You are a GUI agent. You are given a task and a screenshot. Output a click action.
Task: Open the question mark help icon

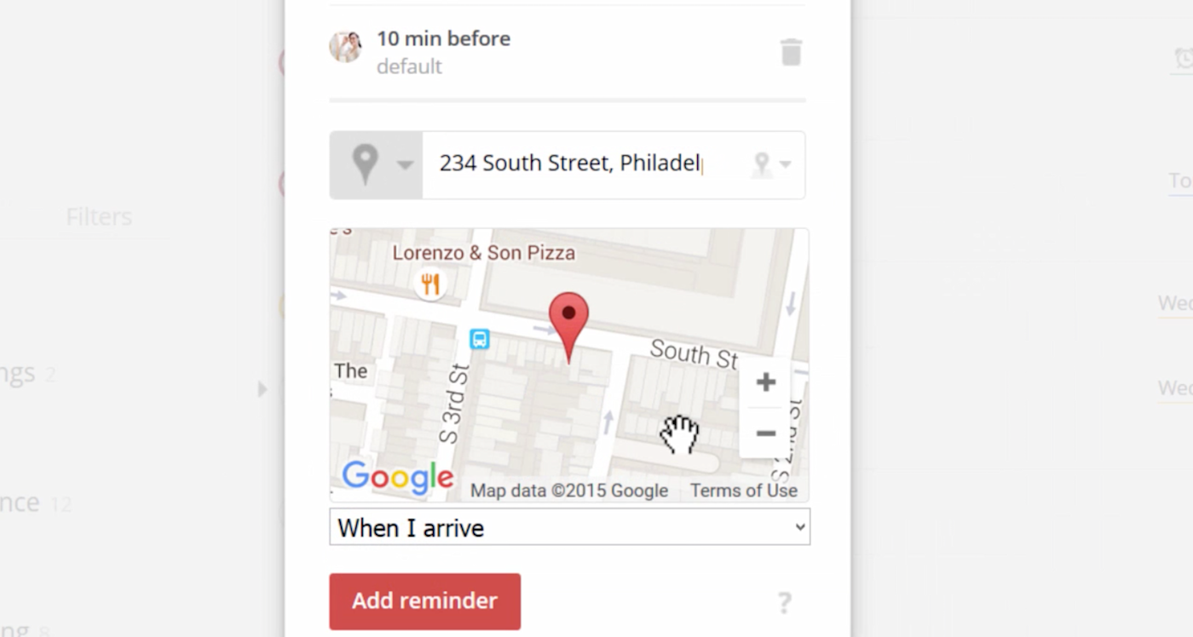[x=784, y=603]
